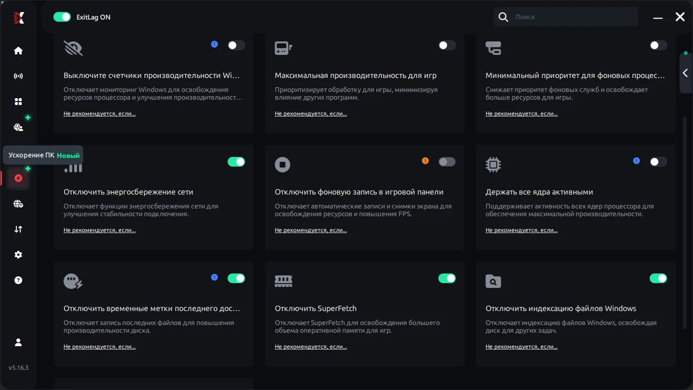Expand the collapsed panel with the right-edge chevron
The image size is (693, 390).
[x=686, y=73]
